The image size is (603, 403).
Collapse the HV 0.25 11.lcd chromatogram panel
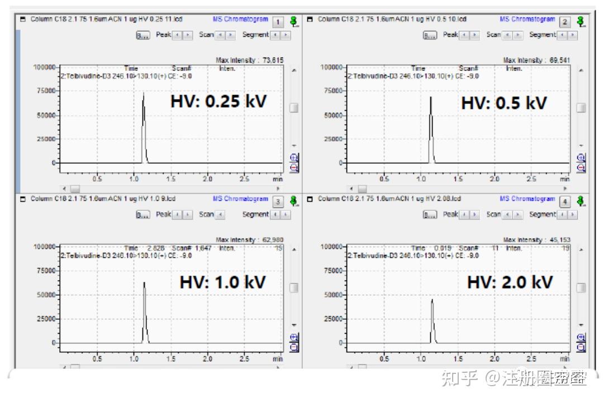23,19
